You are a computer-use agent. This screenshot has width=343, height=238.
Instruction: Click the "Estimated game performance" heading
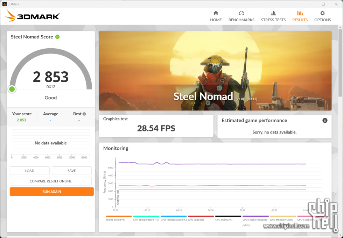(254, 121)
